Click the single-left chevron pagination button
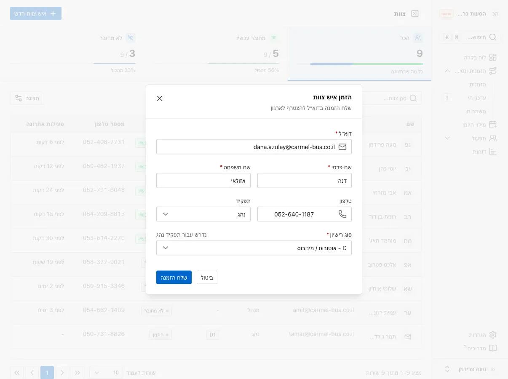Image resolution: width=508 pixels, height=379 pixels. pos(32,373)
